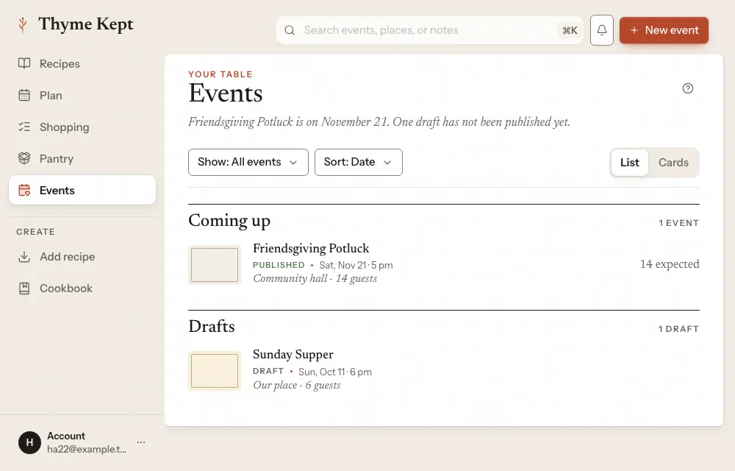This screenshot has width=735, height=471.
Task: Open the account three-dots menu
Action: tap(141, 442)
